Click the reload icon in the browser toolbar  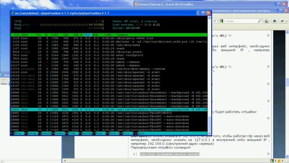tap(215, 21)
